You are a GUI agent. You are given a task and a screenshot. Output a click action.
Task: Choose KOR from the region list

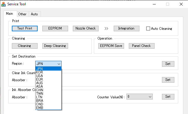pos(49,72)
